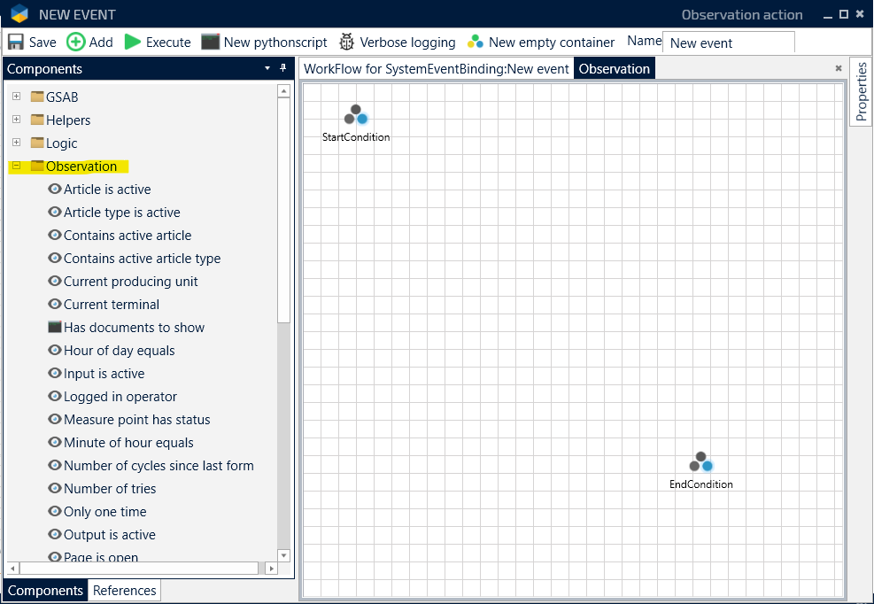Image resolution: width=874 pixels, height=604 pixels.
Task: Open the Components panel dropdown arrow
Action: click(x=267, y=68)
